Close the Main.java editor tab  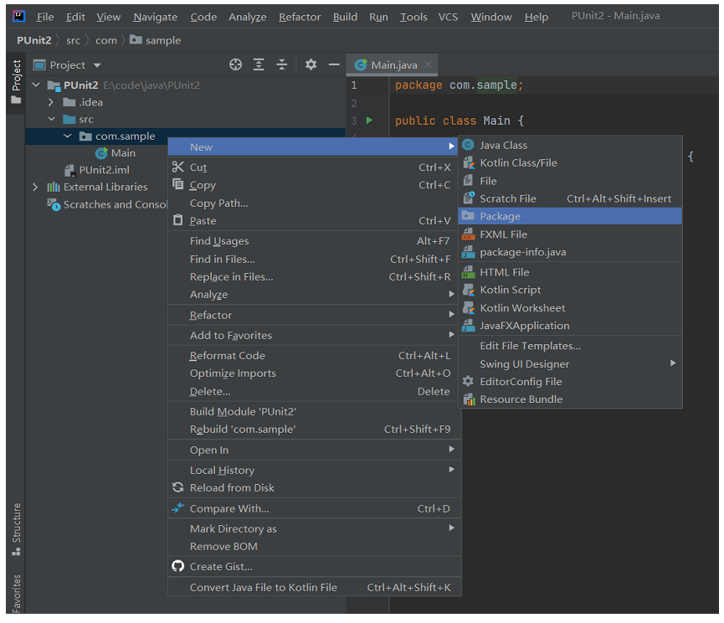click(428, 64)
